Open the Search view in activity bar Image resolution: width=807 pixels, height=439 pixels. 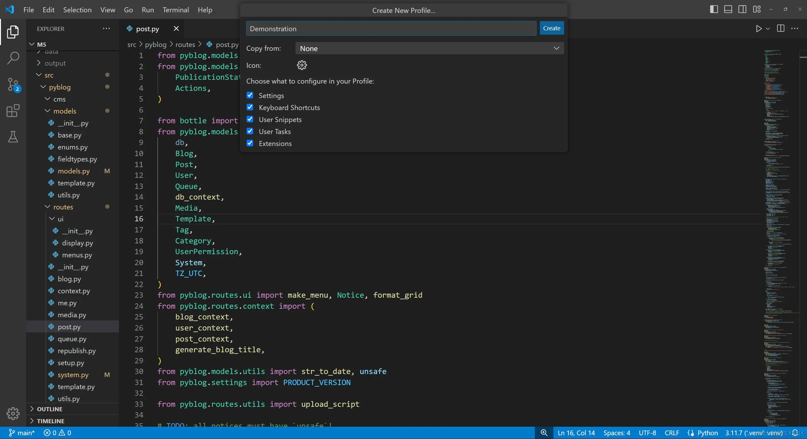(13, 58)
